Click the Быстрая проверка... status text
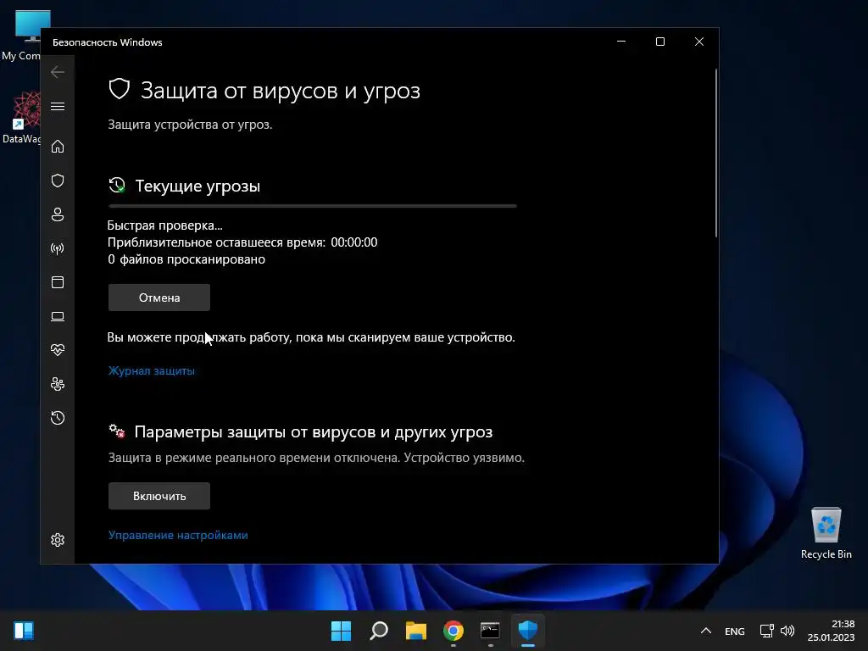Image resolution: width=868 pixels, height=651 pixels. tap(165, 225)
